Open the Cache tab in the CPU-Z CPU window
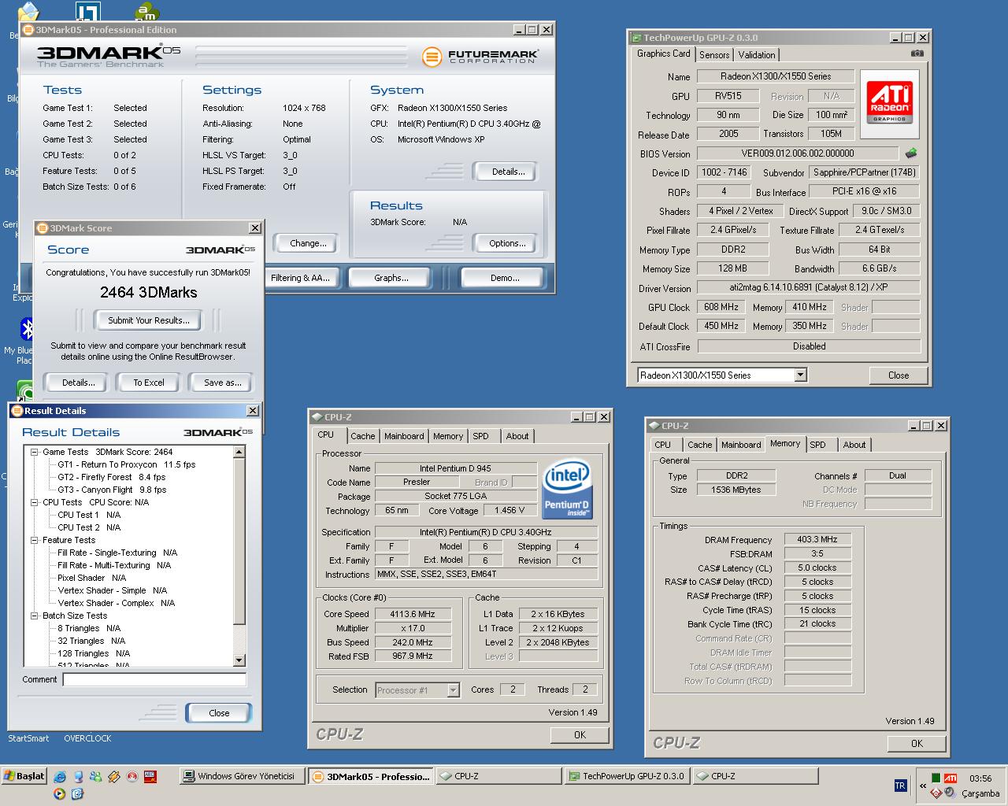The image size is (1008, 806). [x=363, y=436]
